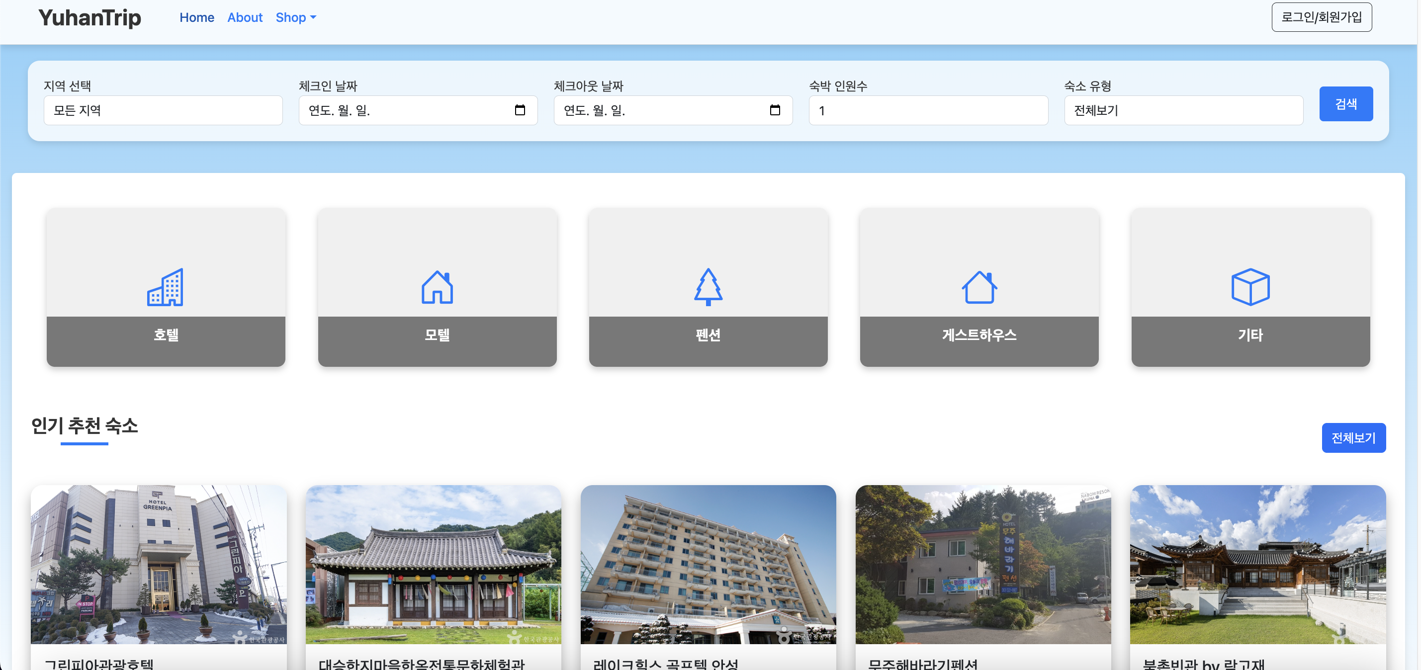The width and height of the screenshot is (1421, 670).
Task: Open the About menu item
Action: click(244, 18)
